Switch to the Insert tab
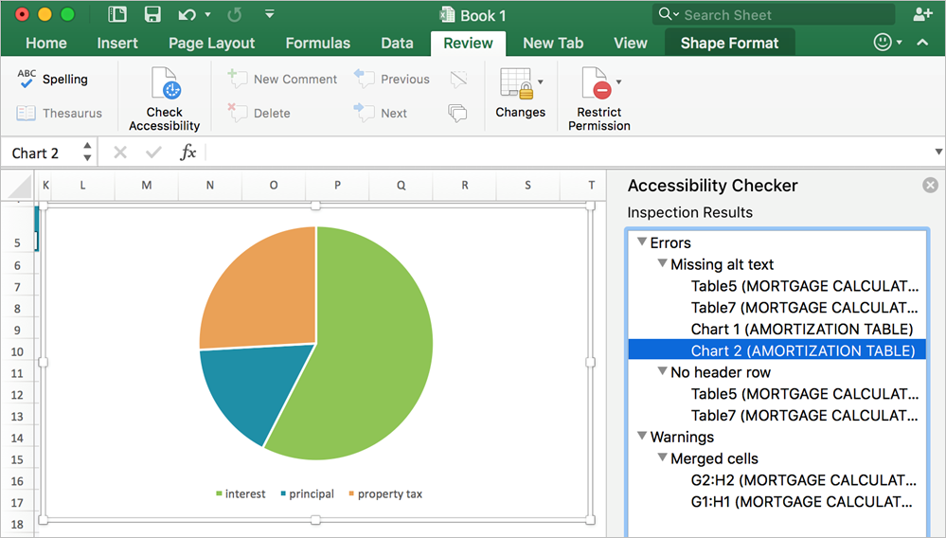The width and height of the screenshot is (946, 538). (x=117, y=43)
